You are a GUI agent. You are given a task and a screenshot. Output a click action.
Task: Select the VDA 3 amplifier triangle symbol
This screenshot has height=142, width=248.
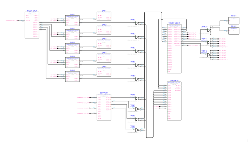tap(139, 51)
